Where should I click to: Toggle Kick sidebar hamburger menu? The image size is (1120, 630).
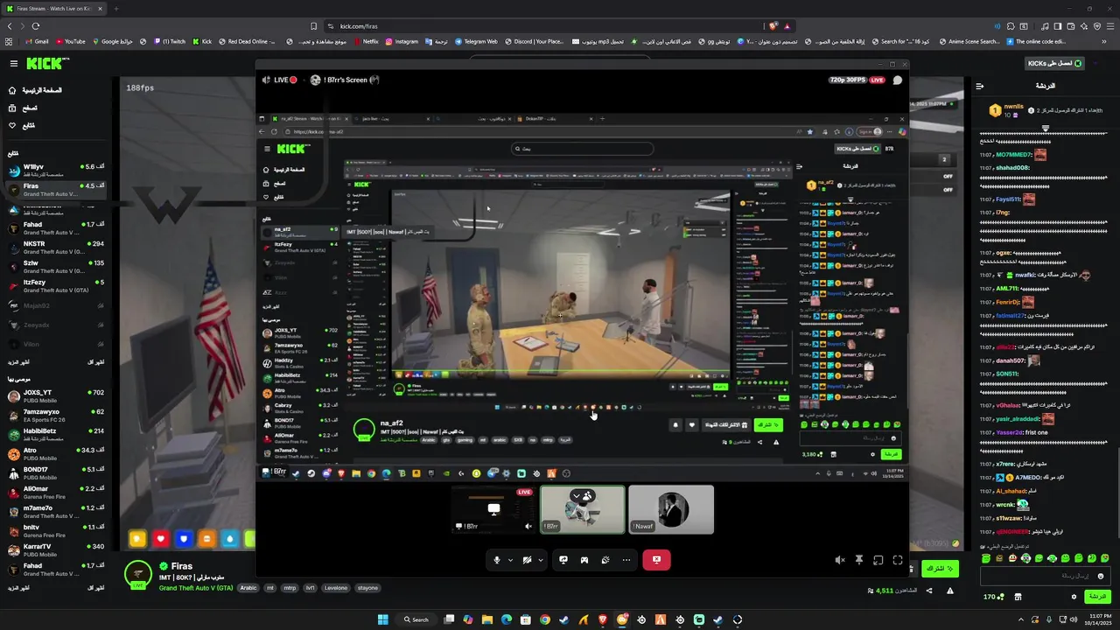tap(14, 63)
